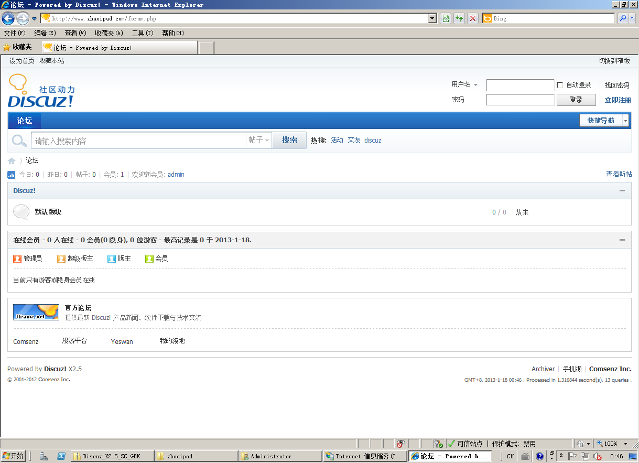Select the 论坛 - Powered by Discuz! tab
639x463 pixels.
pos(120,48)
